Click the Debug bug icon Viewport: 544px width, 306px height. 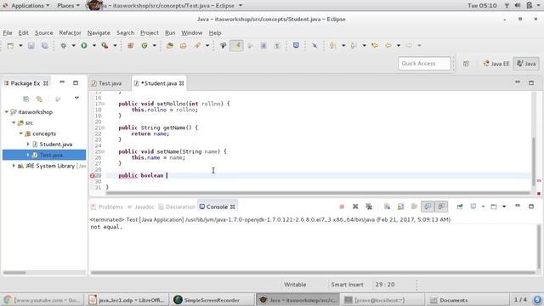[x=64, y=45]
